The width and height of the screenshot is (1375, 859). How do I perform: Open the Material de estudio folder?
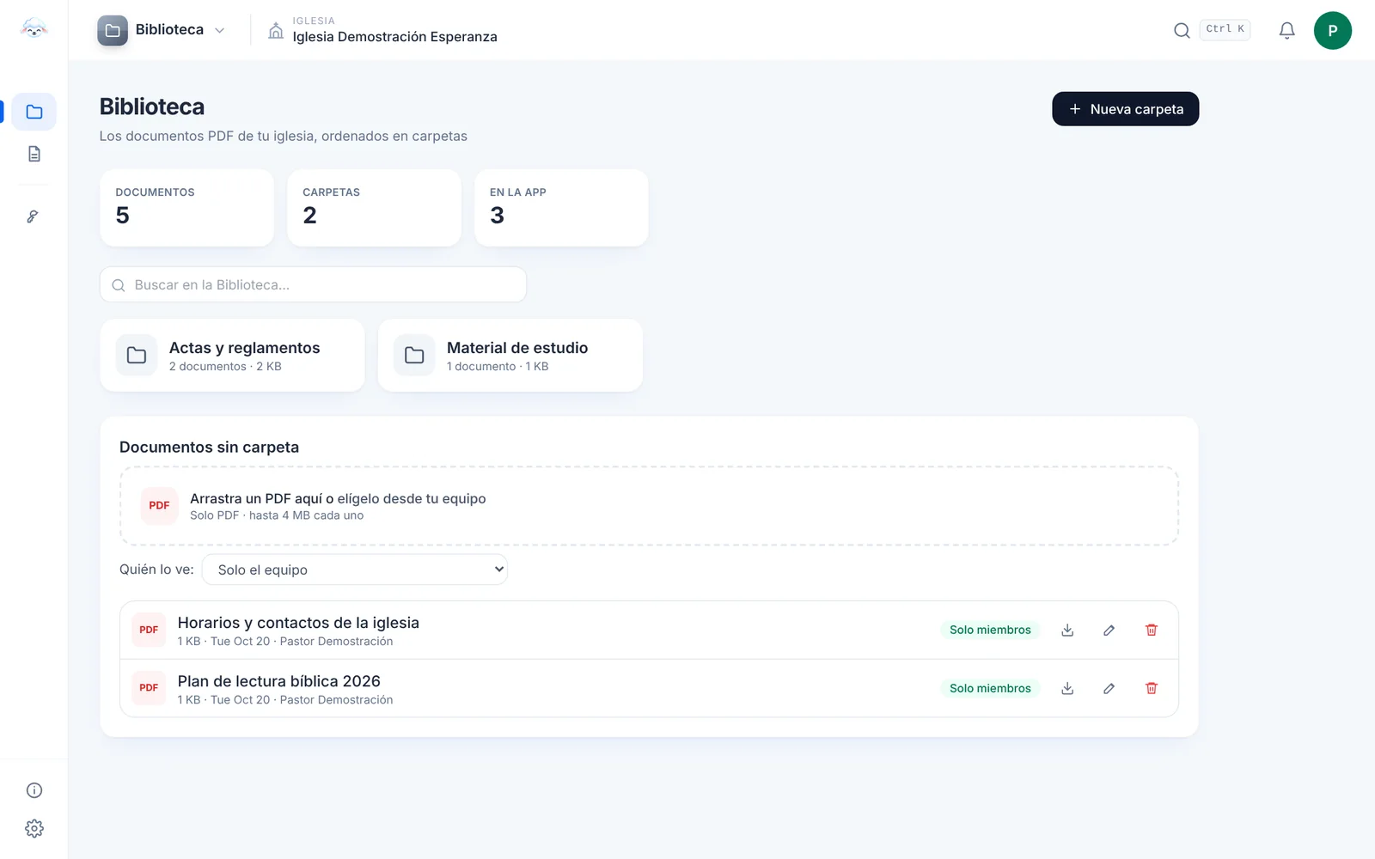pyautogui.click(x=510, y=356)
